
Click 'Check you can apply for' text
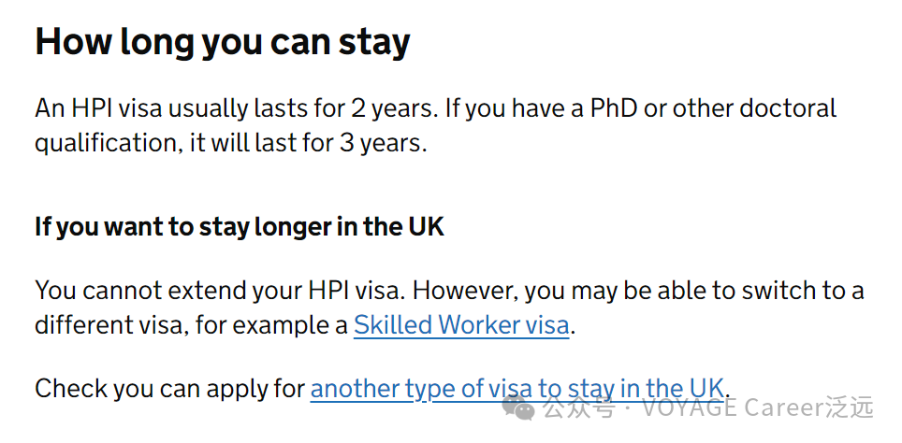(x=170, y=388)
